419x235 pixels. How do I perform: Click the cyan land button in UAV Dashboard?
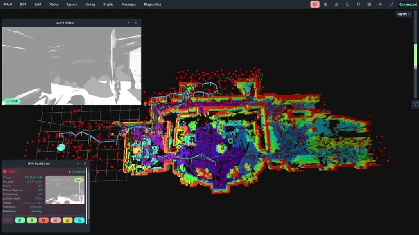tap(79, 220)
